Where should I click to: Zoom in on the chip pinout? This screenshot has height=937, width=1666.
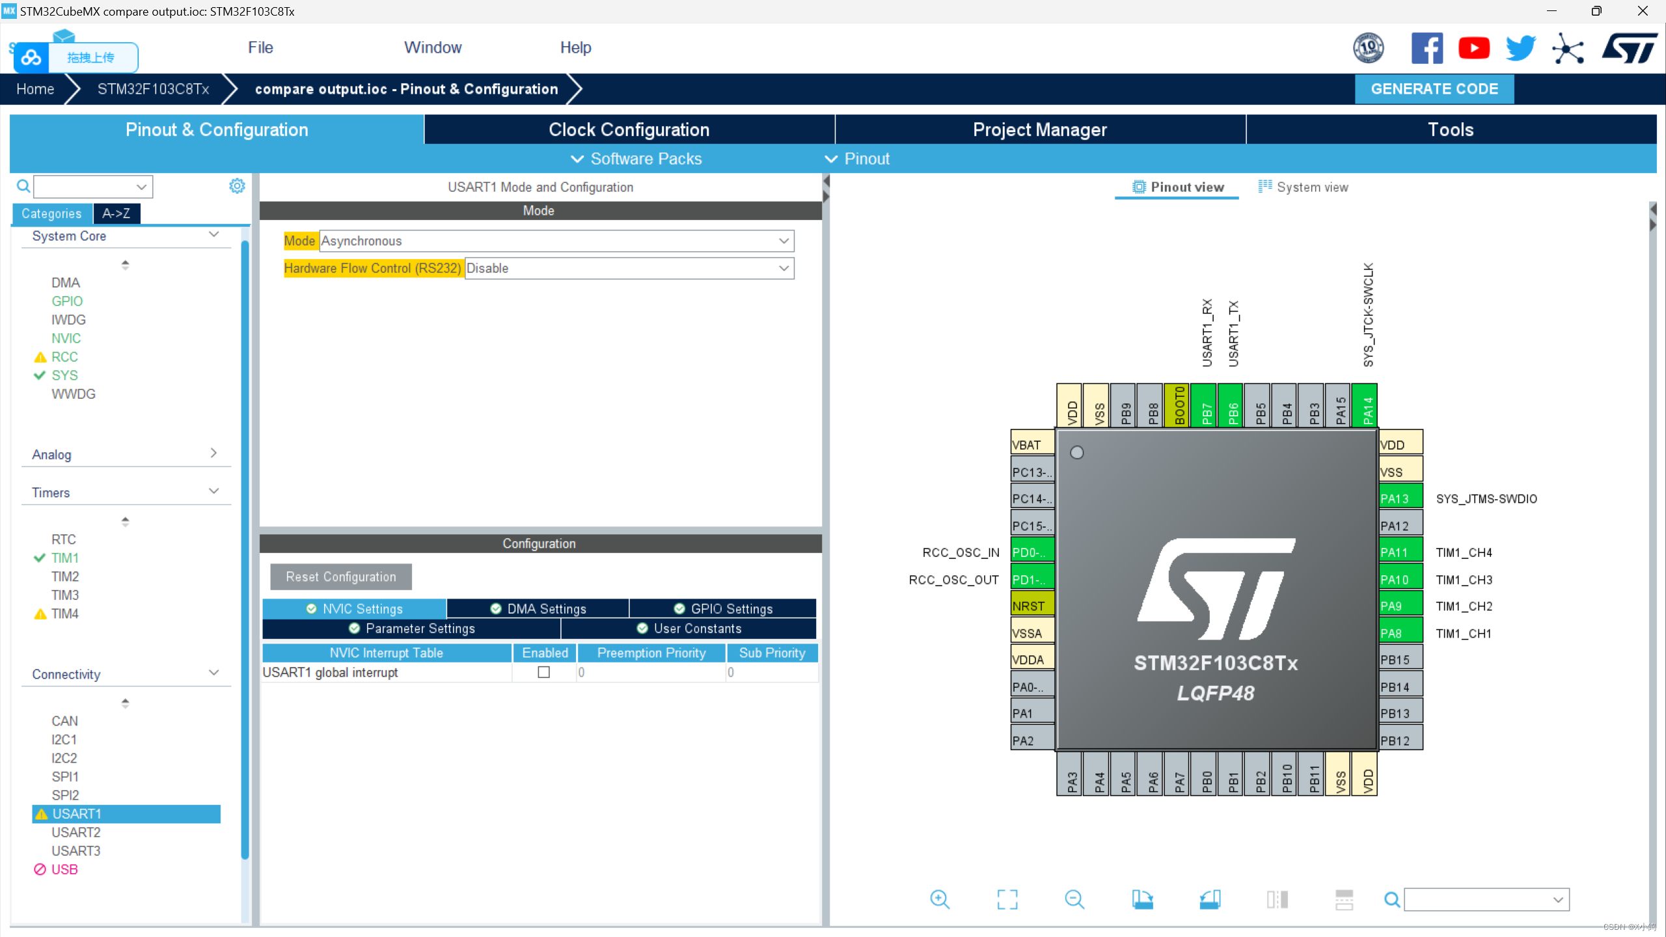[x=940, y=899]
